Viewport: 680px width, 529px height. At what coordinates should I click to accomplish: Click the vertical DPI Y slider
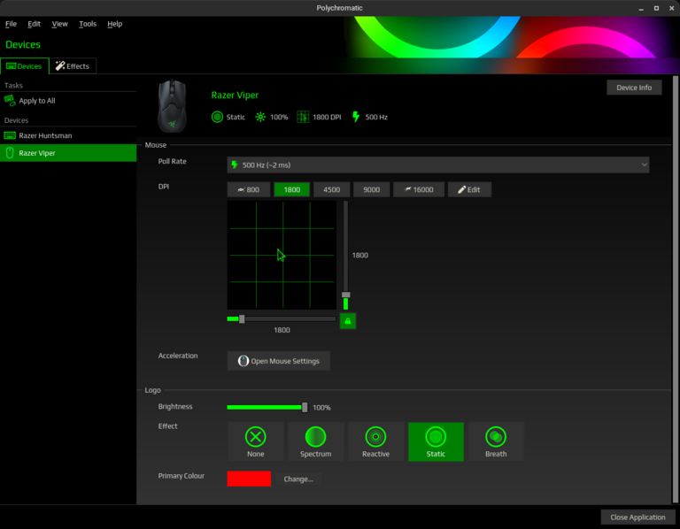345,255
